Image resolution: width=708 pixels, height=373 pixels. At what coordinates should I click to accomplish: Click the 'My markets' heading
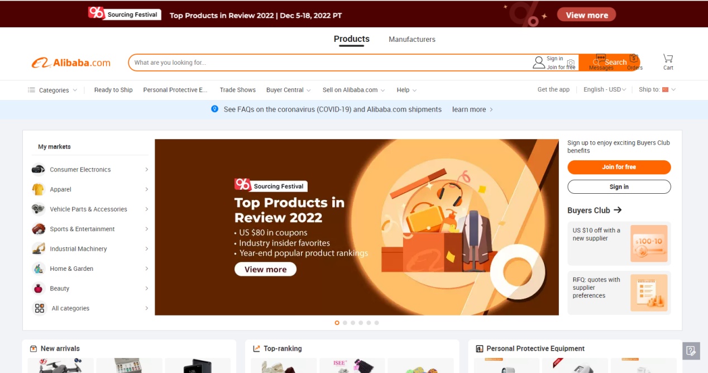click(54, 147)
